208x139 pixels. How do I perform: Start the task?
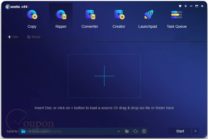pyautogui.click(x=180, y=131)
